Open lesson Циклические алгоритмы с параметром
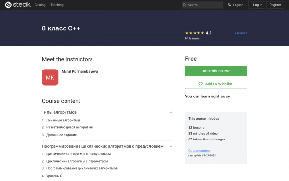The image size is (289, 181). [x=77, y=161]
